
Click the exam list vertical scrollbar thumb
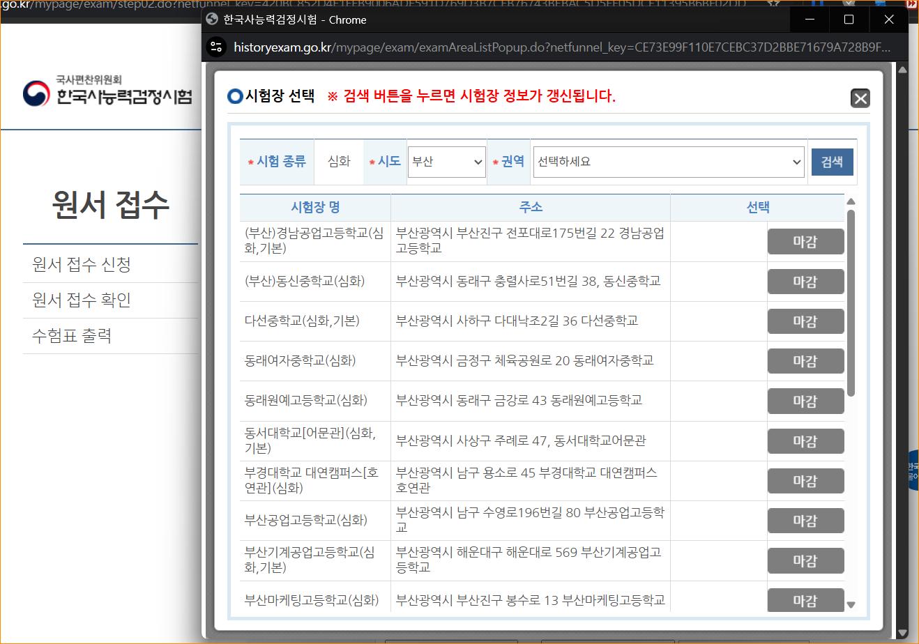click(x=850, y=300)
